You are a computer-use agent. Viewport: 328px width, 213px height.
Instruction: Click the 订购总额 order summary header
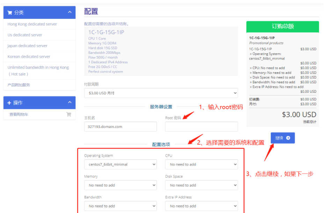click(x=283, y=26)
